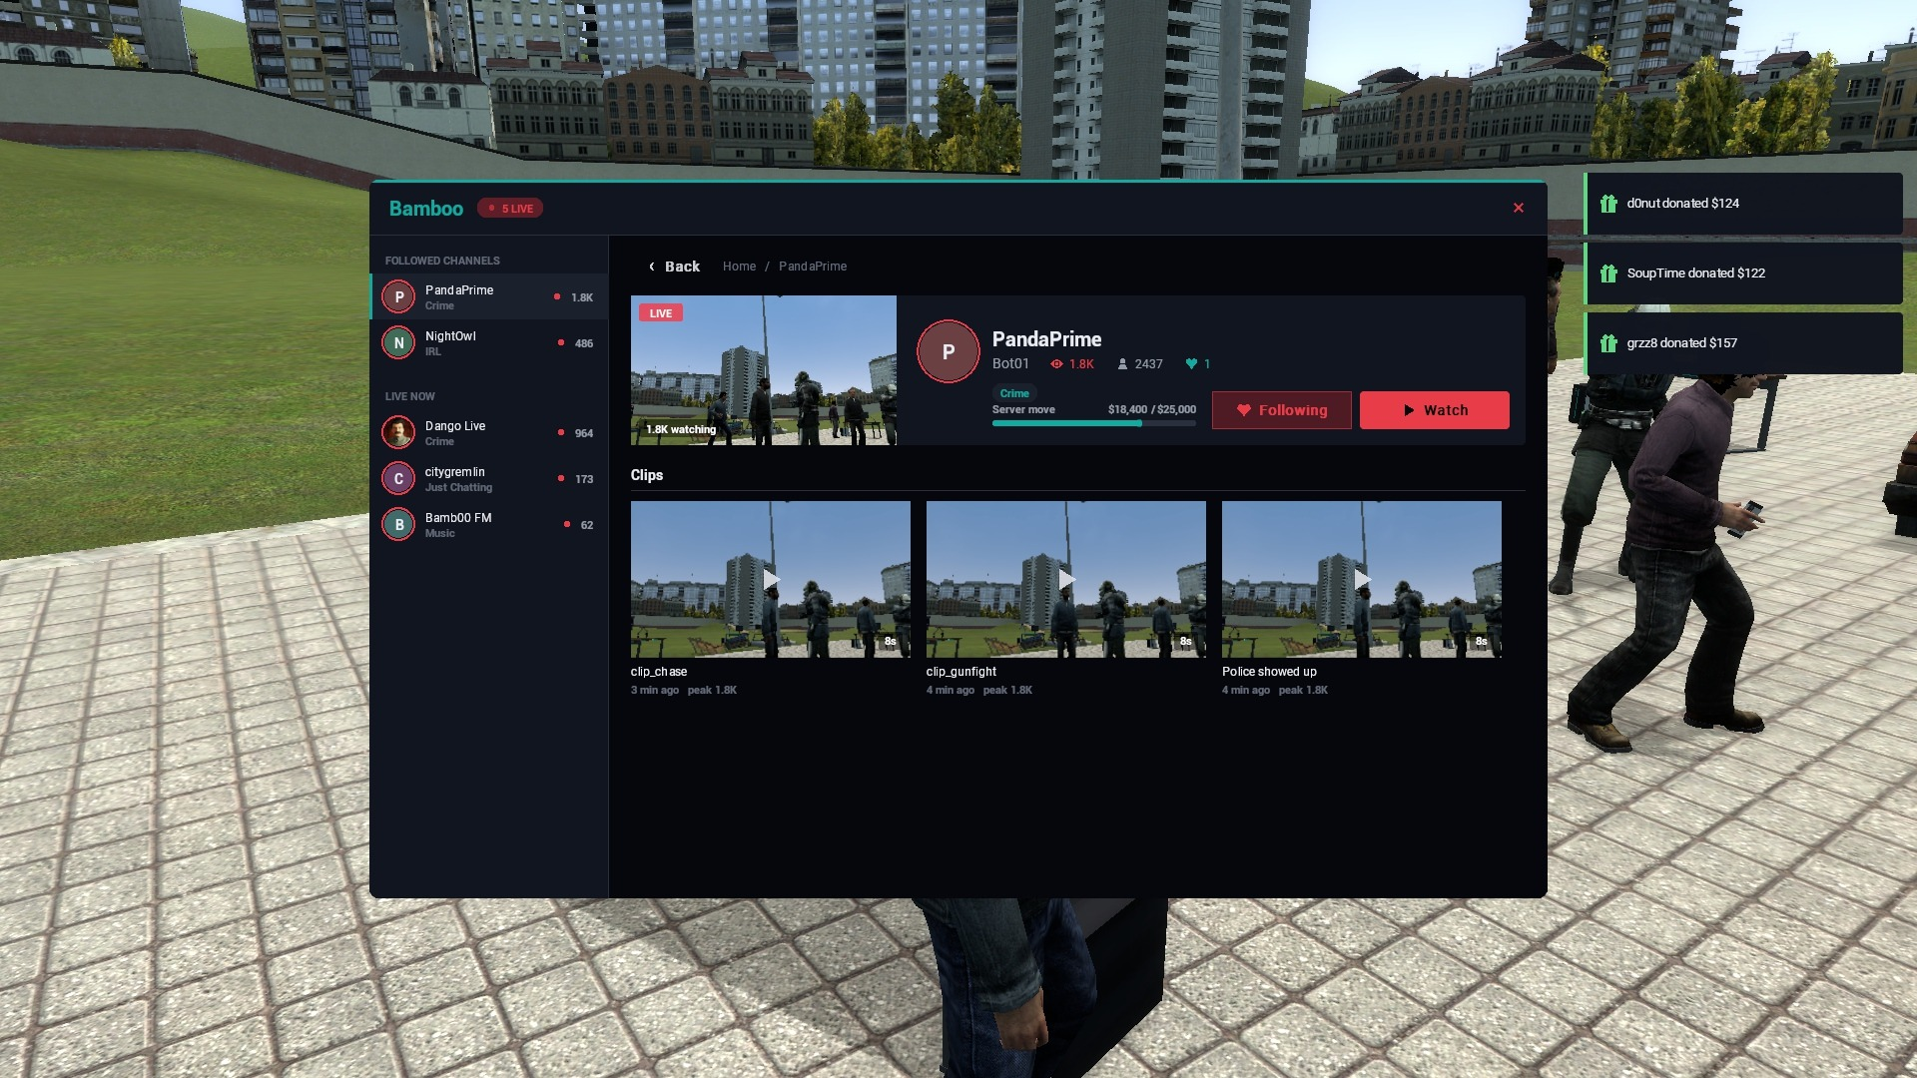Click the Bamboo logo title
This screenshot has height=1078, width=1917.
[426, 209]
